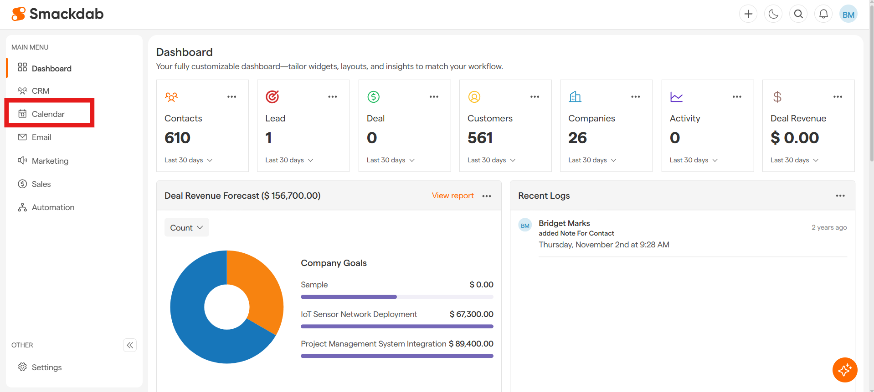This screenshot has width=874, height=392.
Task: Open Settings in the sidebar
Action: [x=46, y=367]
